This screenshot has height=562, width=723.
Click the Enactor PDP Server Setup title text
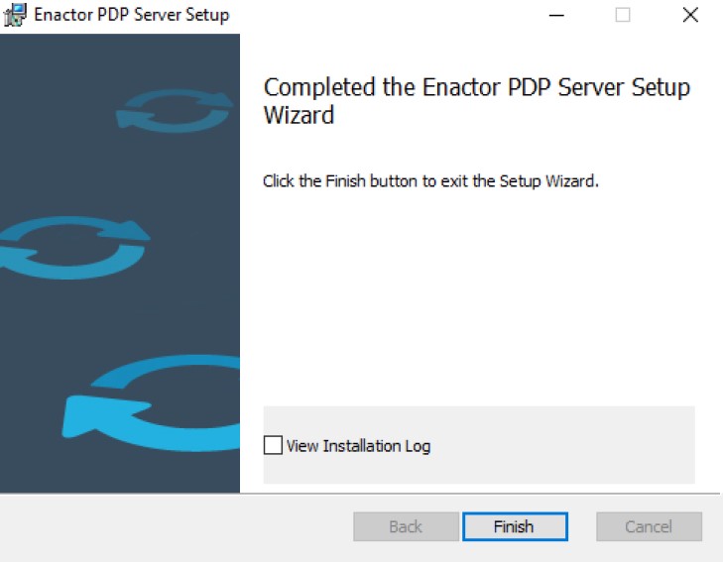coord(132,15)
